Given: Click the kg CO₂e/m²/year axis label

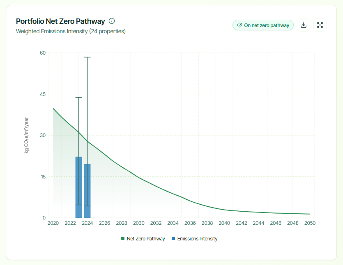Looking at the screenshot, I should pyautogui.click(x=26, y=136).
